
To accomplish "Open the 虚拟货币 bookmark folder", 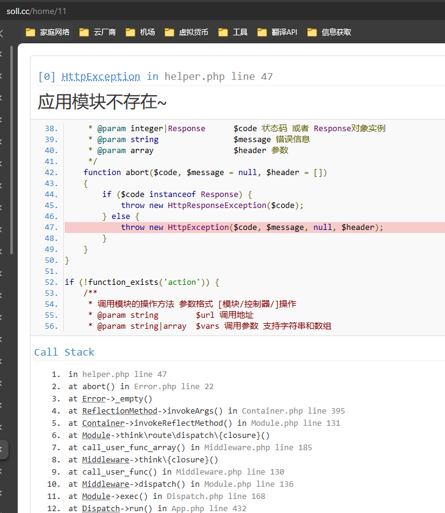I will coord(187,32).
